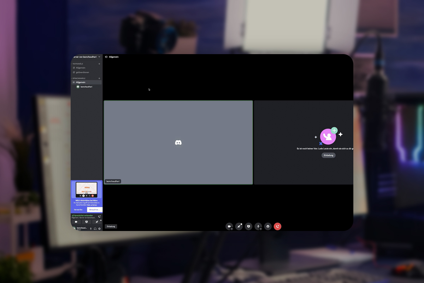424x283 pixels.
Task: Click Einladung button under empty call message
Action: [329, 155]
